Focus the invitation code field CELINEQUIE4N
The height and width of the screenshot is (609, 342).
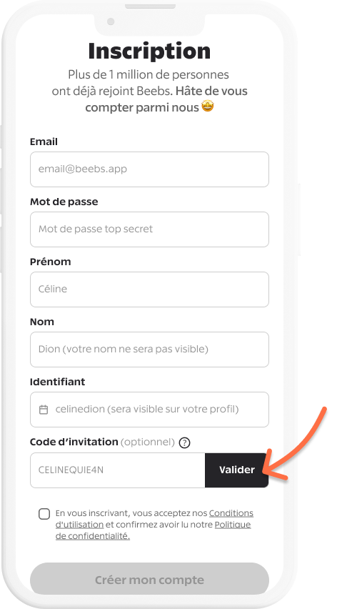coord(118,470)
